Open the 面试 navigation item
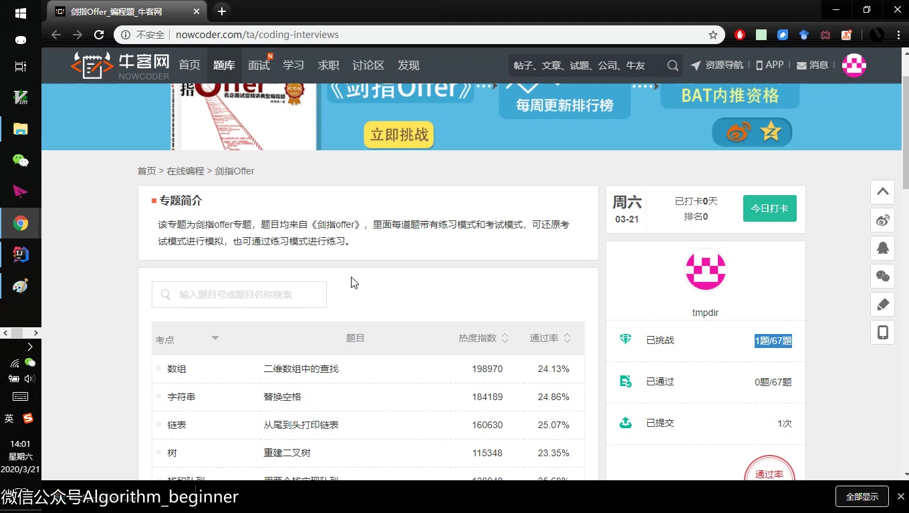Screen dimensions: 909x513 [259, 65]
